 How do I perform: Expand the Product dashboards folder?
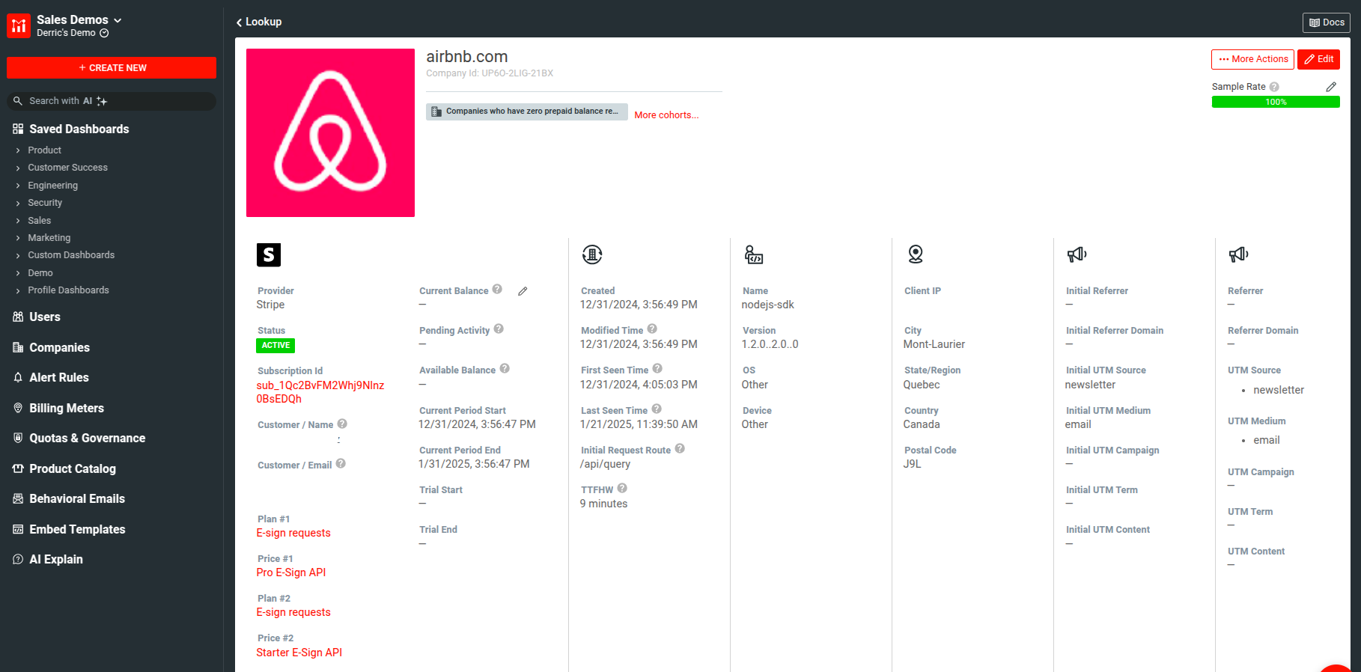[44, 150]
